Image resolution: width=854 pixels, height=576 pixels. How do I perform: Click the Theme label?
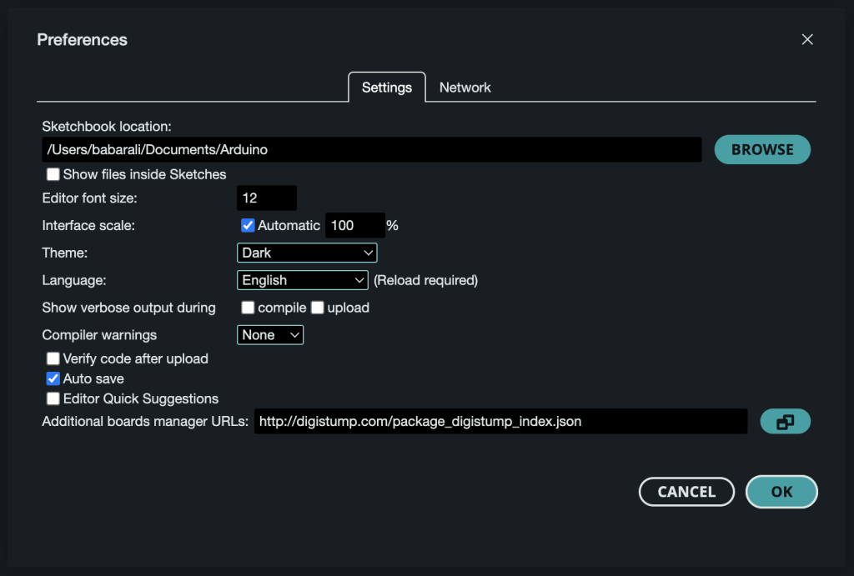65,253
